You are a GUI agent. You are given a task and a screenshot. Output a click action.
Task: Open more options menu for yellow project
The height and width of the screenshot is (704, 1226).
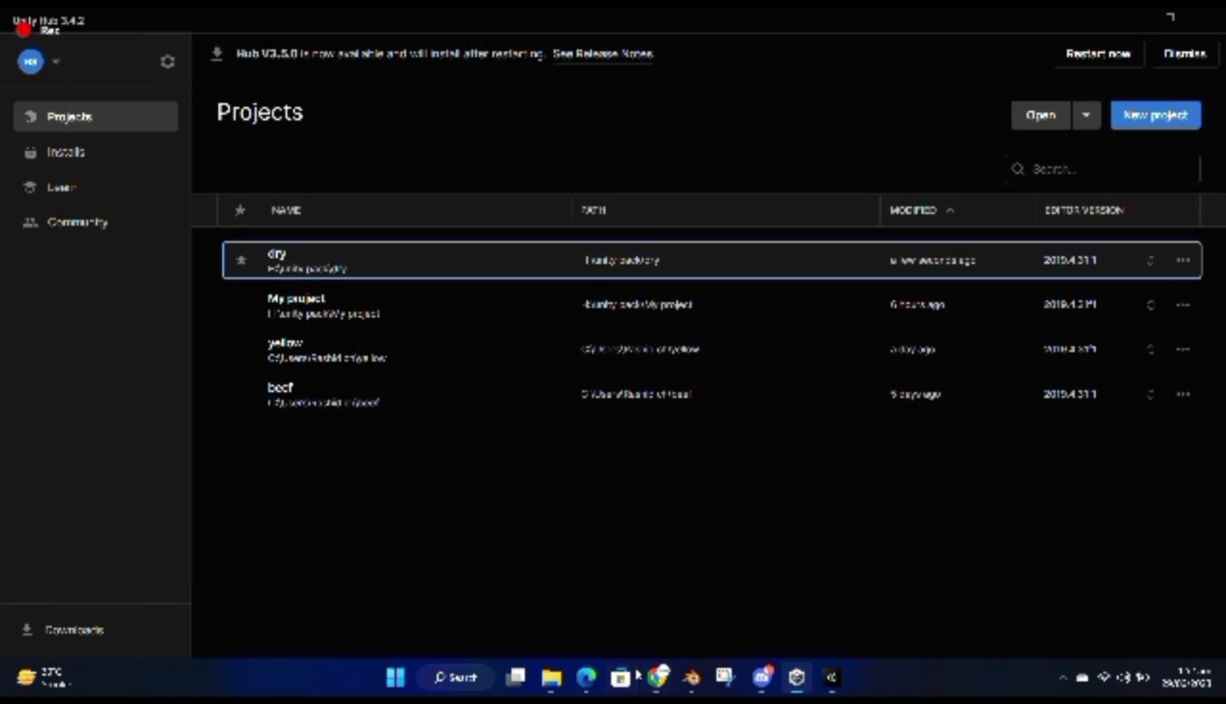click(x=1183, y=349)
